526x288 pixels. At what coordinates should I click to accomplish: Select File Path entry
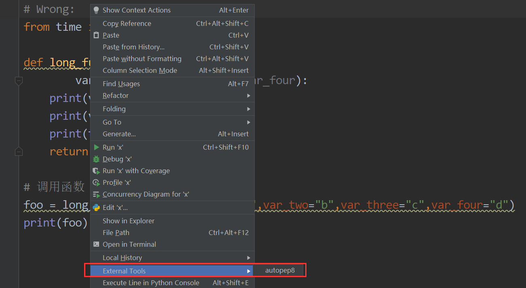point(172,233)
